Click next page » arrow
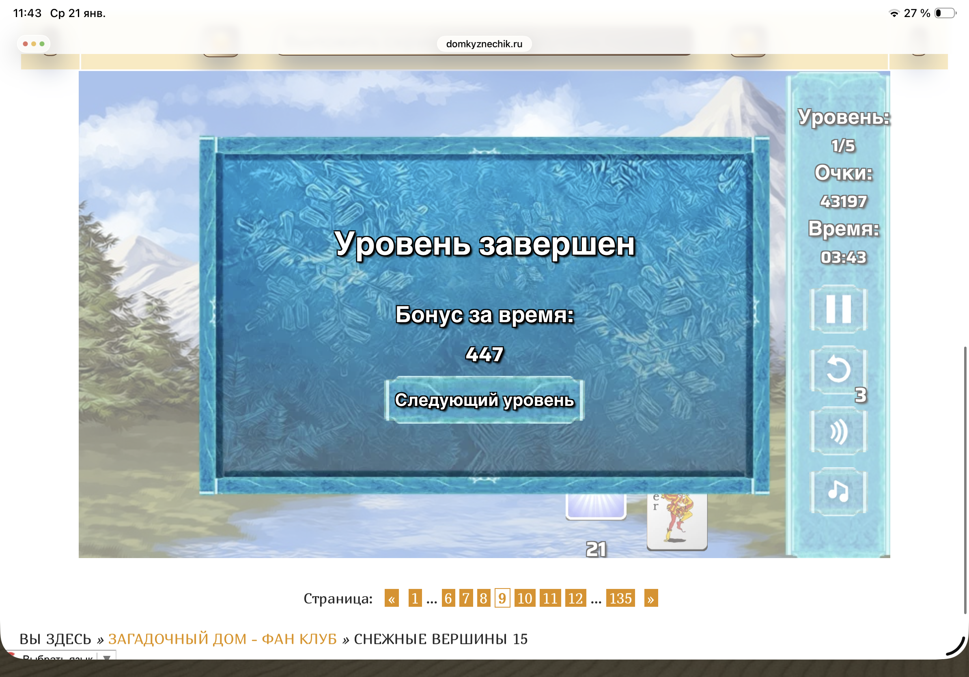 pyautogui.click(x=651, y=598)
